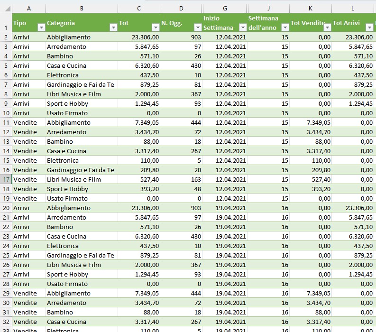Click Sport e Hobby in row 9
Image resolution: width=376 pixels, height=332 pixels.
click(x=82, y=103)
